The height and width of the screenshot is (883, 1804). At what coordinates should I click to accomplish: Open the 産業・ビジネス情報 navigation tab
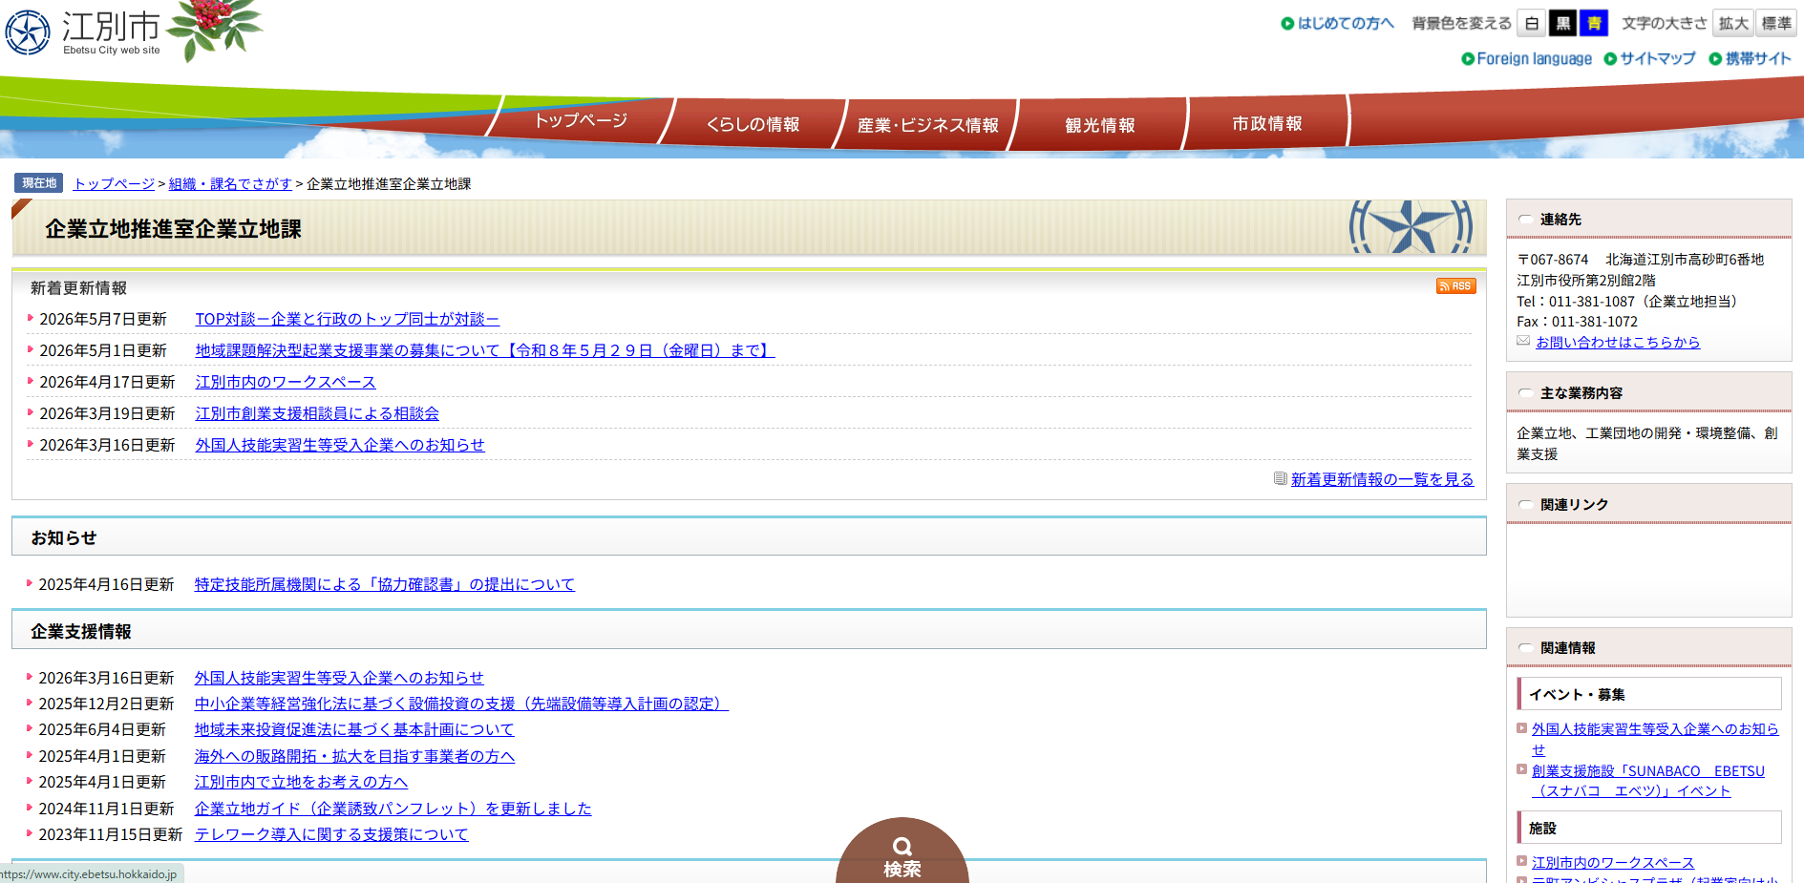tap(927, 125)
